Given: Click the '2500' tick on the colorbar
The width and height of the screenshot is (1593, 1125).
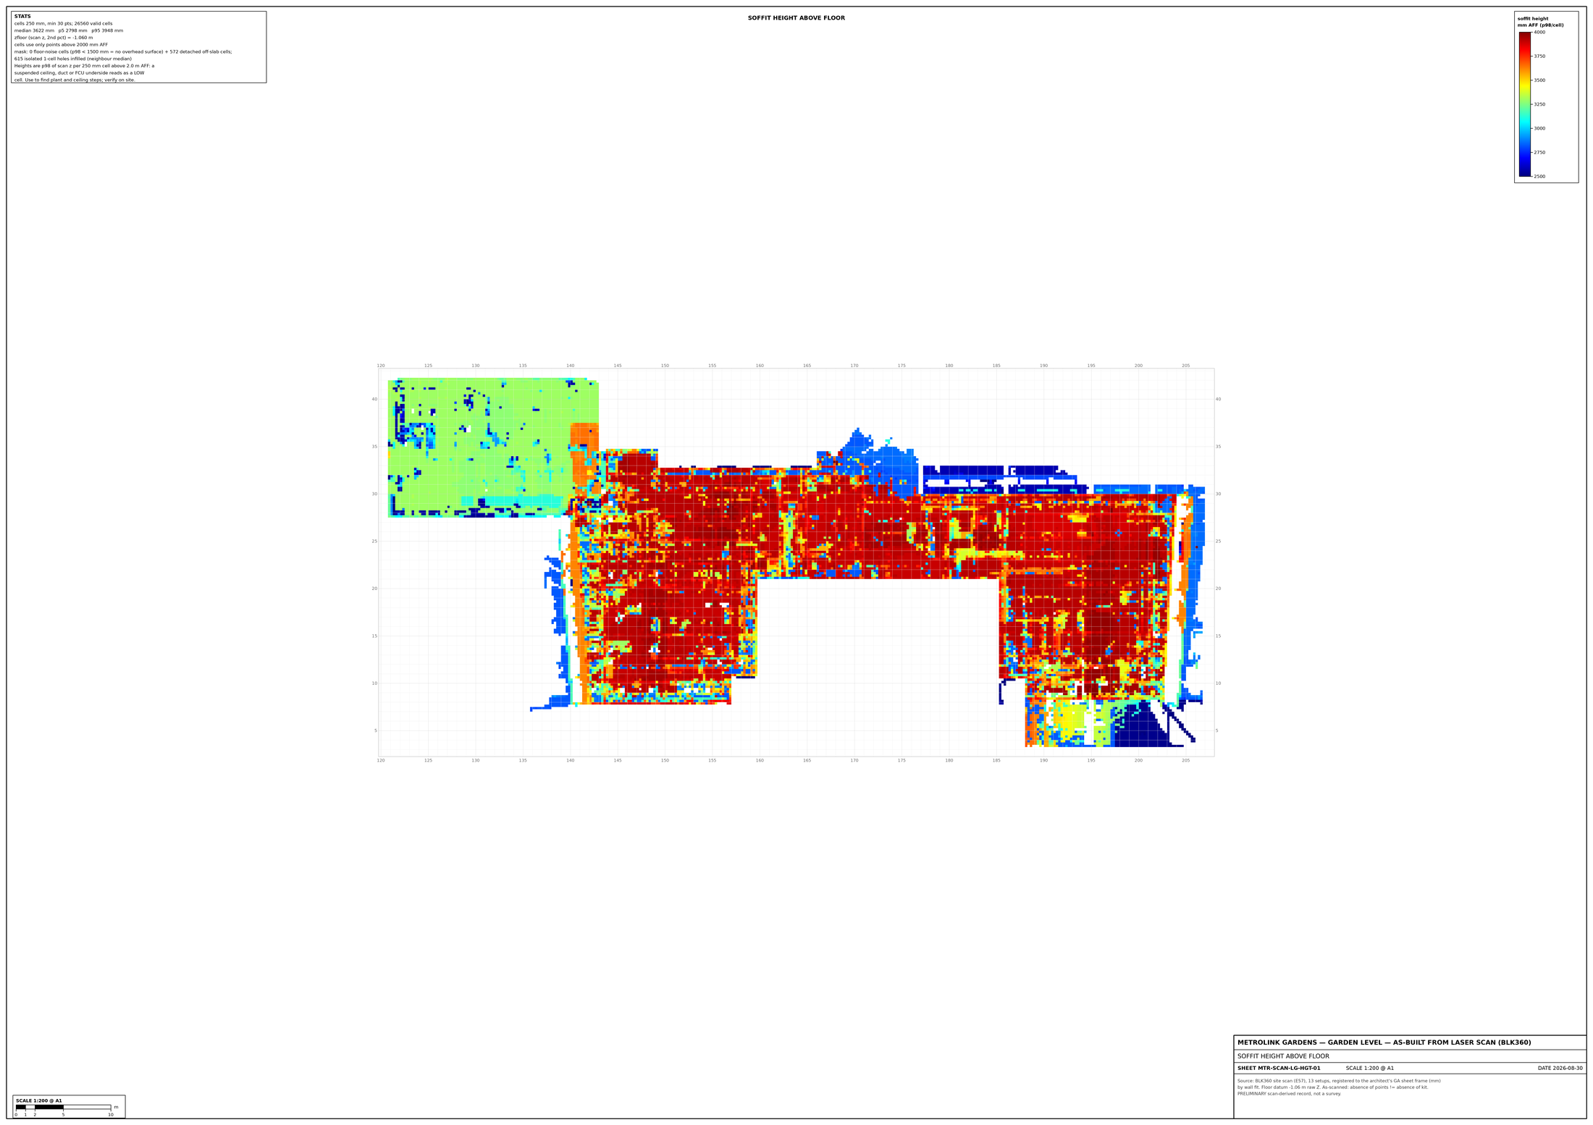Looking at the screenshot, I should 1539,177.
